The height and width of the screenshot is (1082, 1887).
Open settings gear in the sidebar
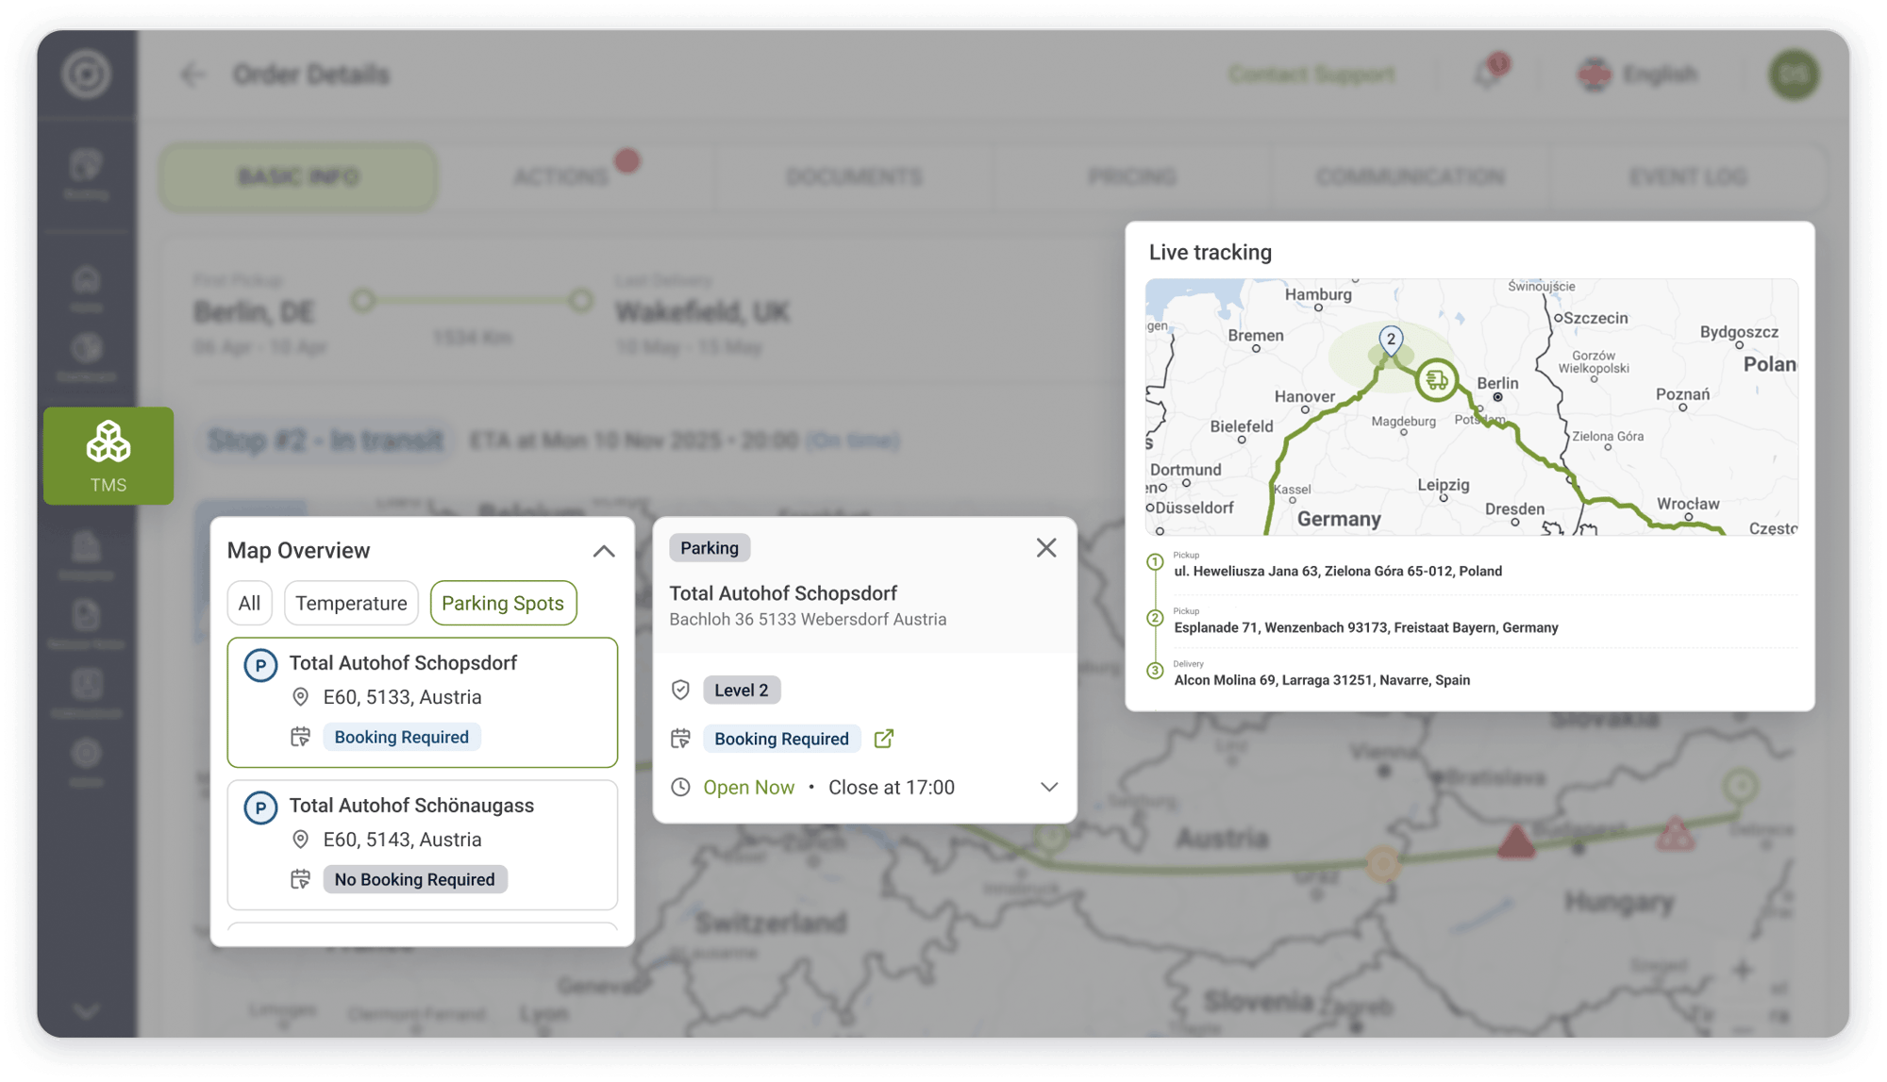[x=86, y=755]
